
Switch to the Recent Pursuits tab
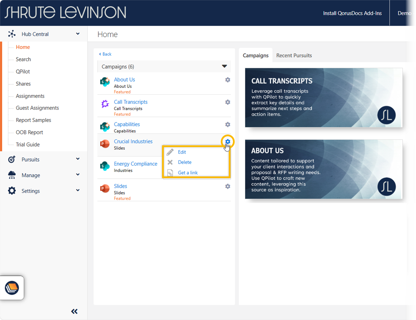(294, 55)
